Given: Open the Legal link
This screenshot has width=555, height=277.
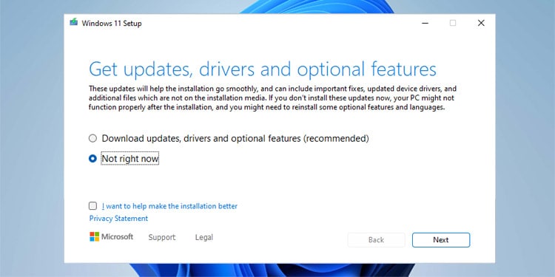Looking at the screenshot, I should pos(204,237).
